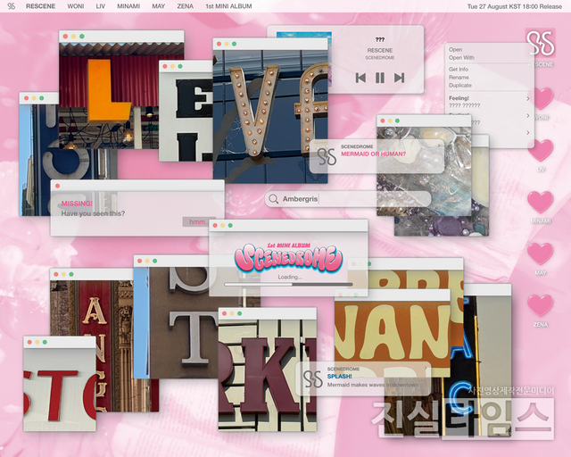
Task: Open the LIV heart desktop icon
Action: tap(541, 150)
